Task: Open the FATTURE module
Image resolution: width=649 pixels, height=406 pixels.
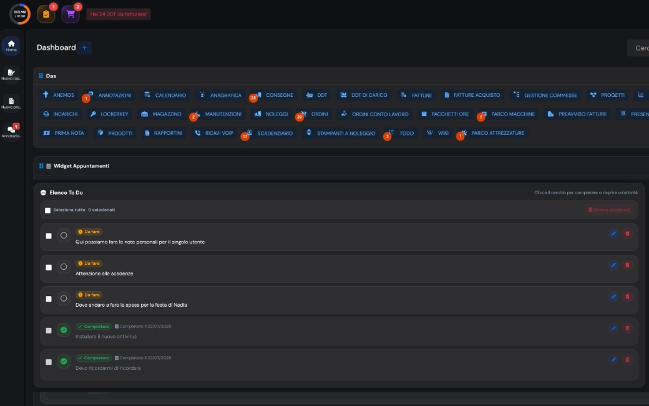Action: point(416,95)
